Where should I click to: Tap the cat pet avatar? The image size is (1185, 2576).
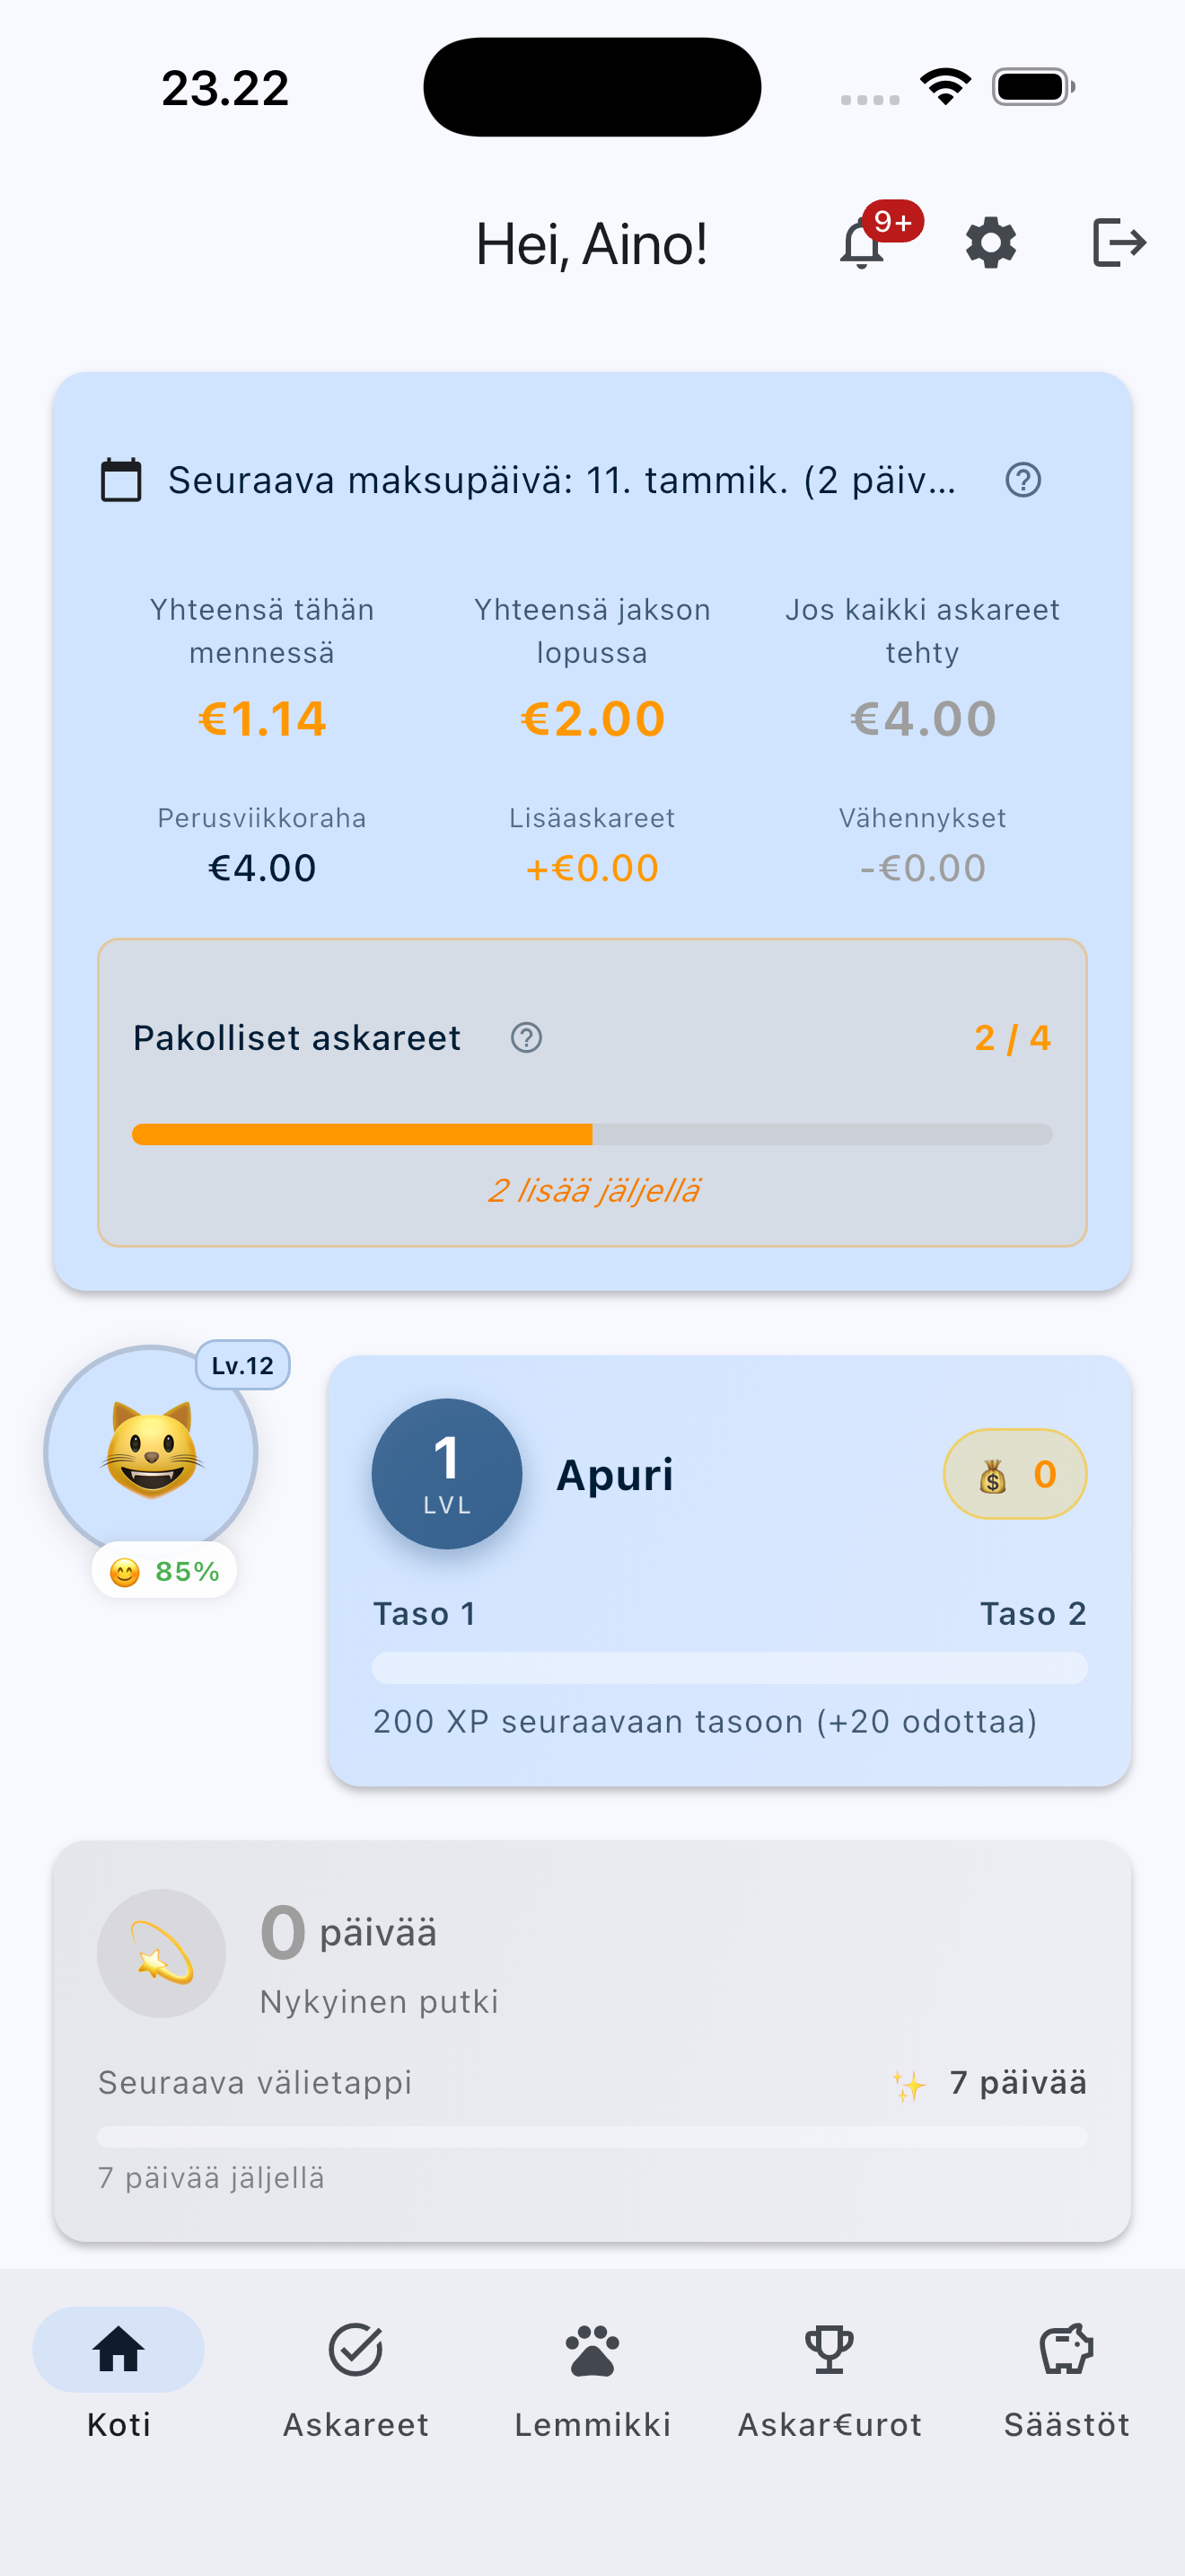click(x=151, y=1451)
